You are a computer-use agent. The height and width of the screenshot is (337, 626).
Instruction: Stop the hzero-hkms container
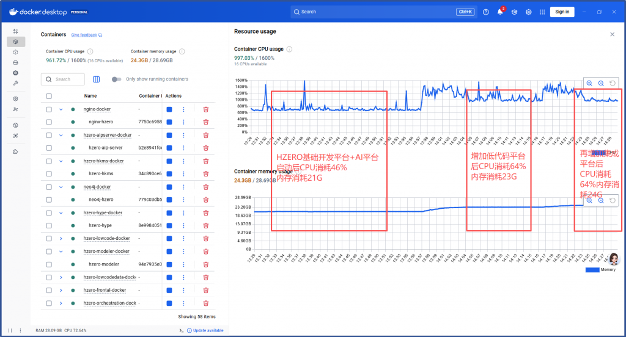(x=169, y=173)
